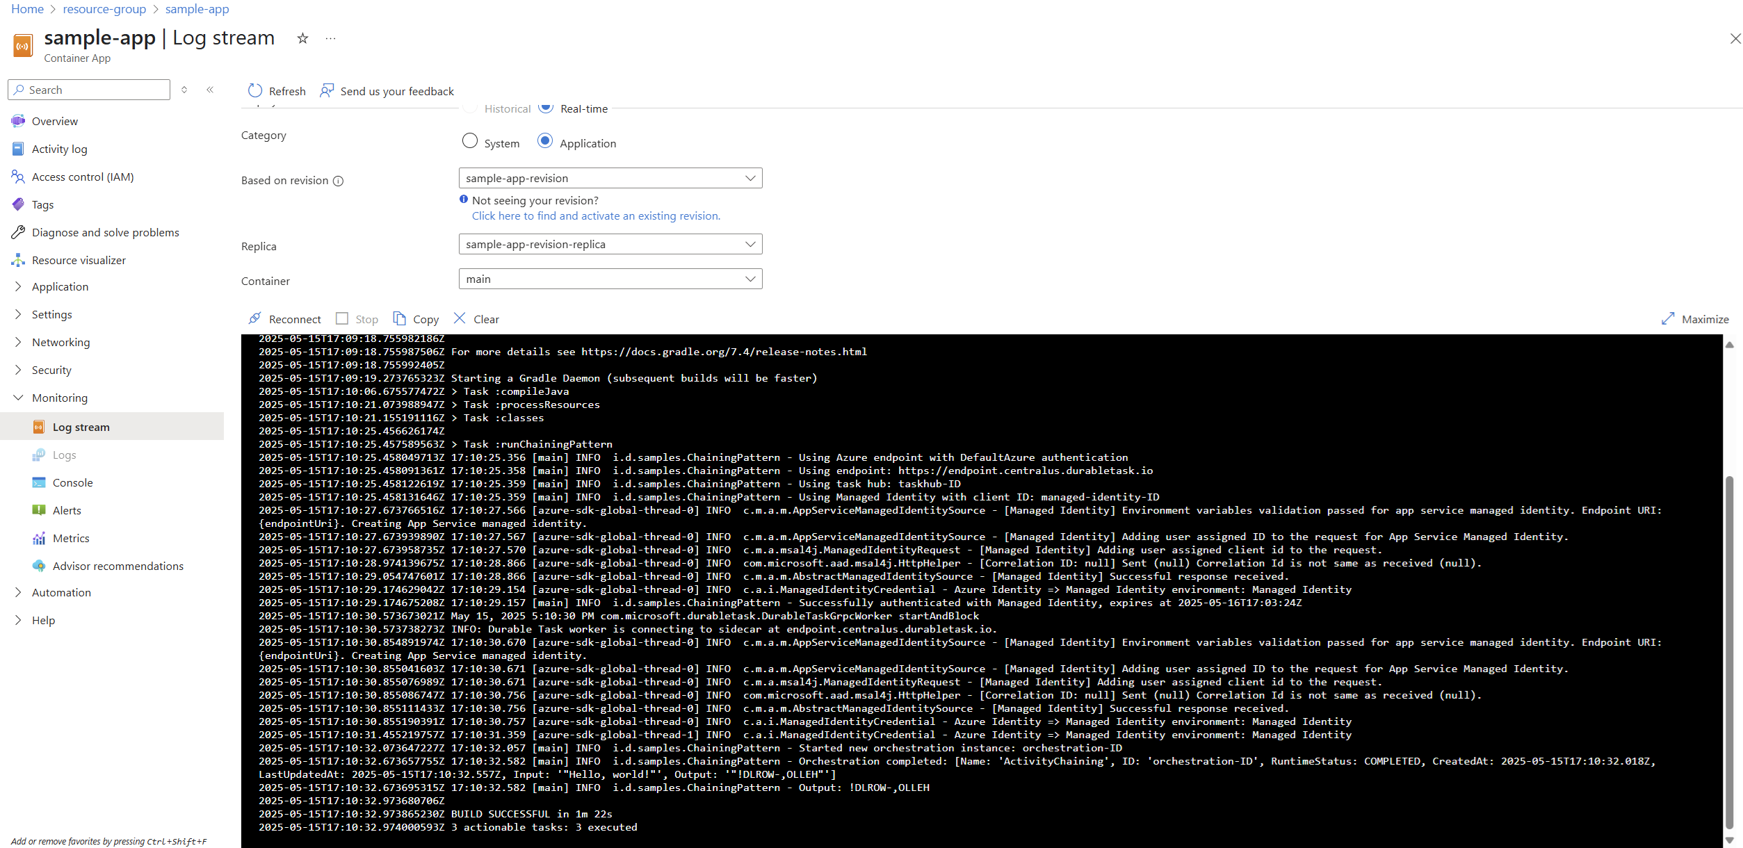Screen dimensions: 1743x848
Task: Select Diagnose and solve problems
Action: [x=105, y=232]
